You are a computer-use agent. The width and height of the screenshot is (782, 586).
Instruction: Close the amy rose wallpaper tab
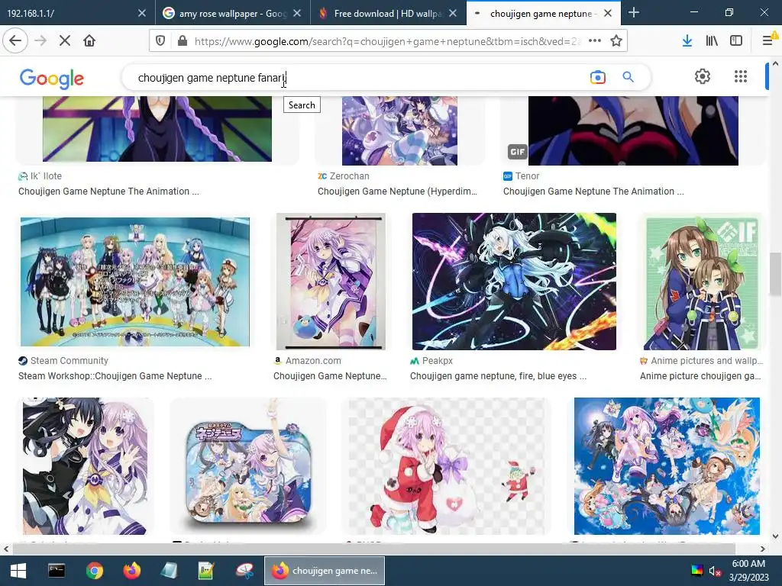click(x=297, y=14)
